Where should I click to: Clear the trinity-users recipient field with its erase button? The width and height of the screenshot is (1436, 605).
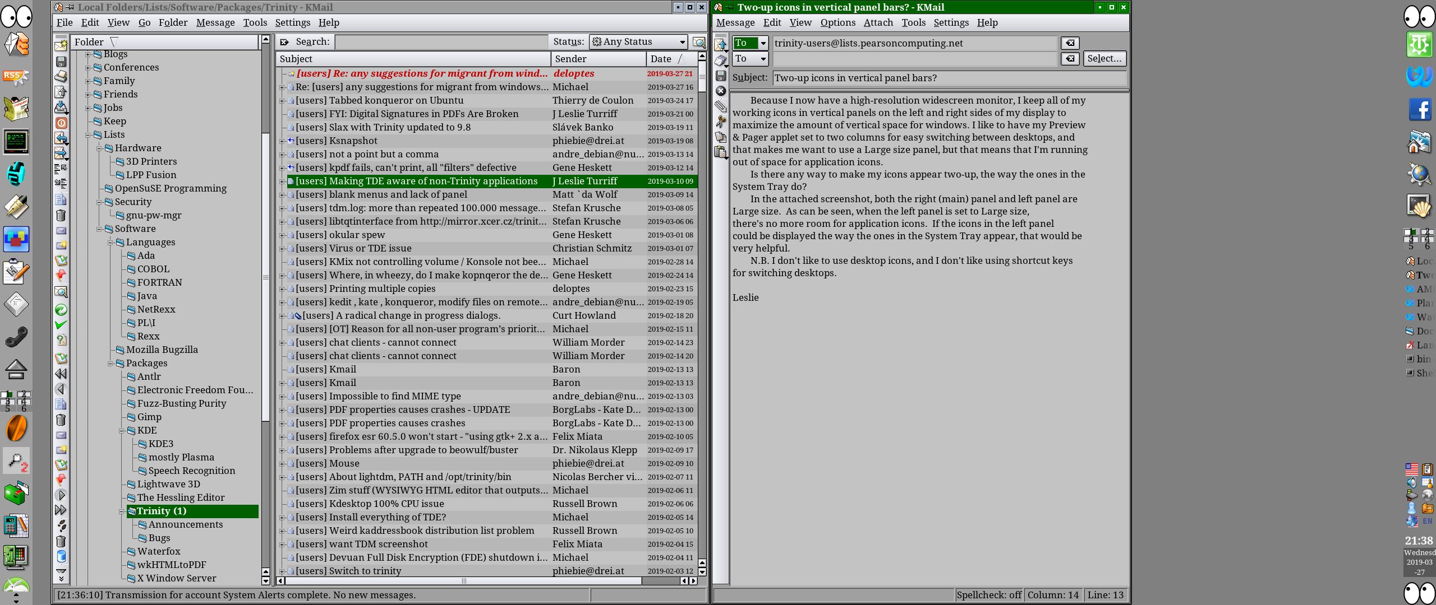[x=1070, y=43]
